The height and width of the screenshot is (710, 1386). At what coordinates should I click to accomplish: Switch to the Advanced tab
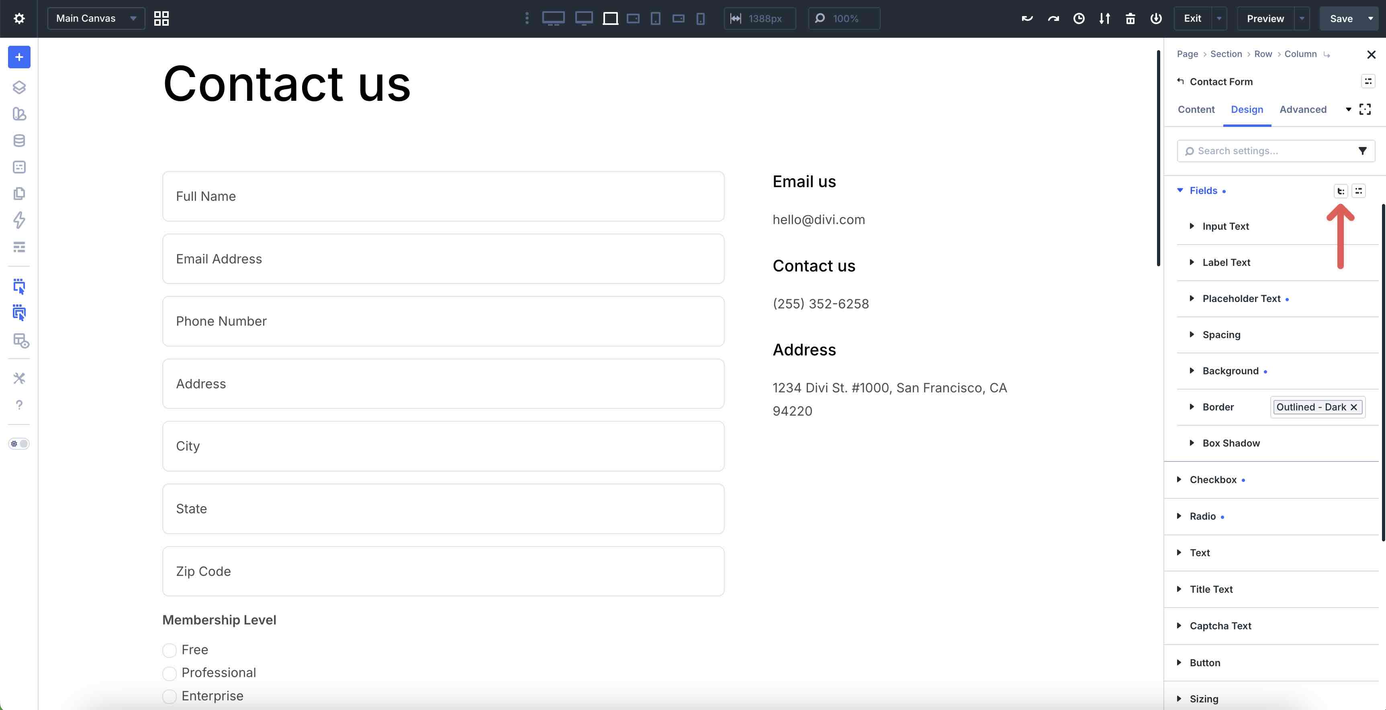(1302, 109)
